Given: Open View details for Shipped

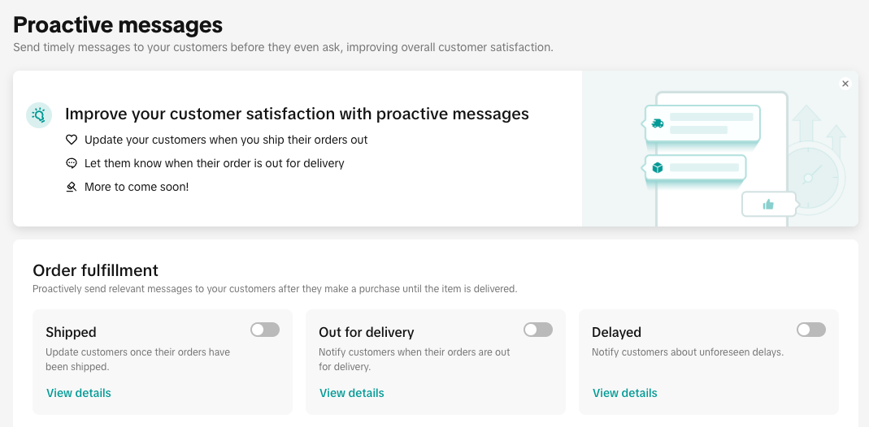Looking at the screenshot, I should pos(79,393).
